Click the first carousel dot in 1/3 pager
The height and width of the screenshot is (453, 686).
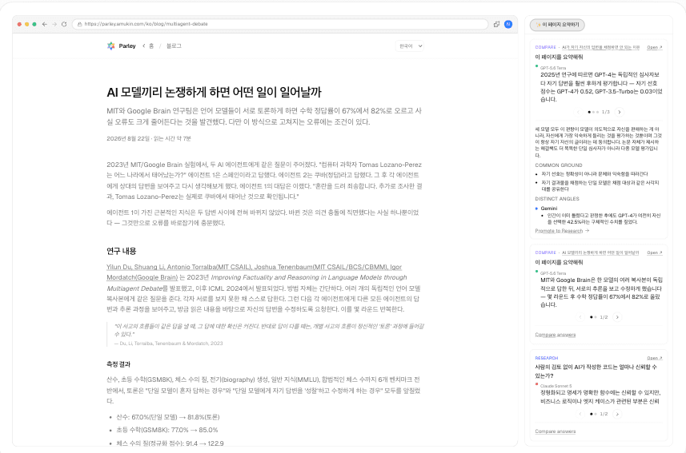click(589, 113)
